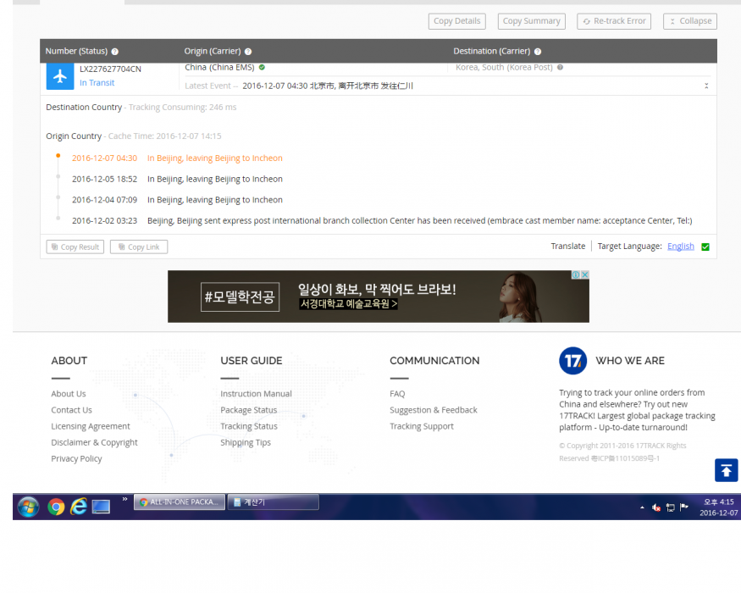Click help icon next to Origin (Carrier)

tap(248, 52)
